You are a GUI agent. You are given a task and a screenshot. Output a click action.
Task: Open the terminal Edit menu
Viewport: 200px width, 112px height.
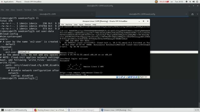click(x=7, y=10)
